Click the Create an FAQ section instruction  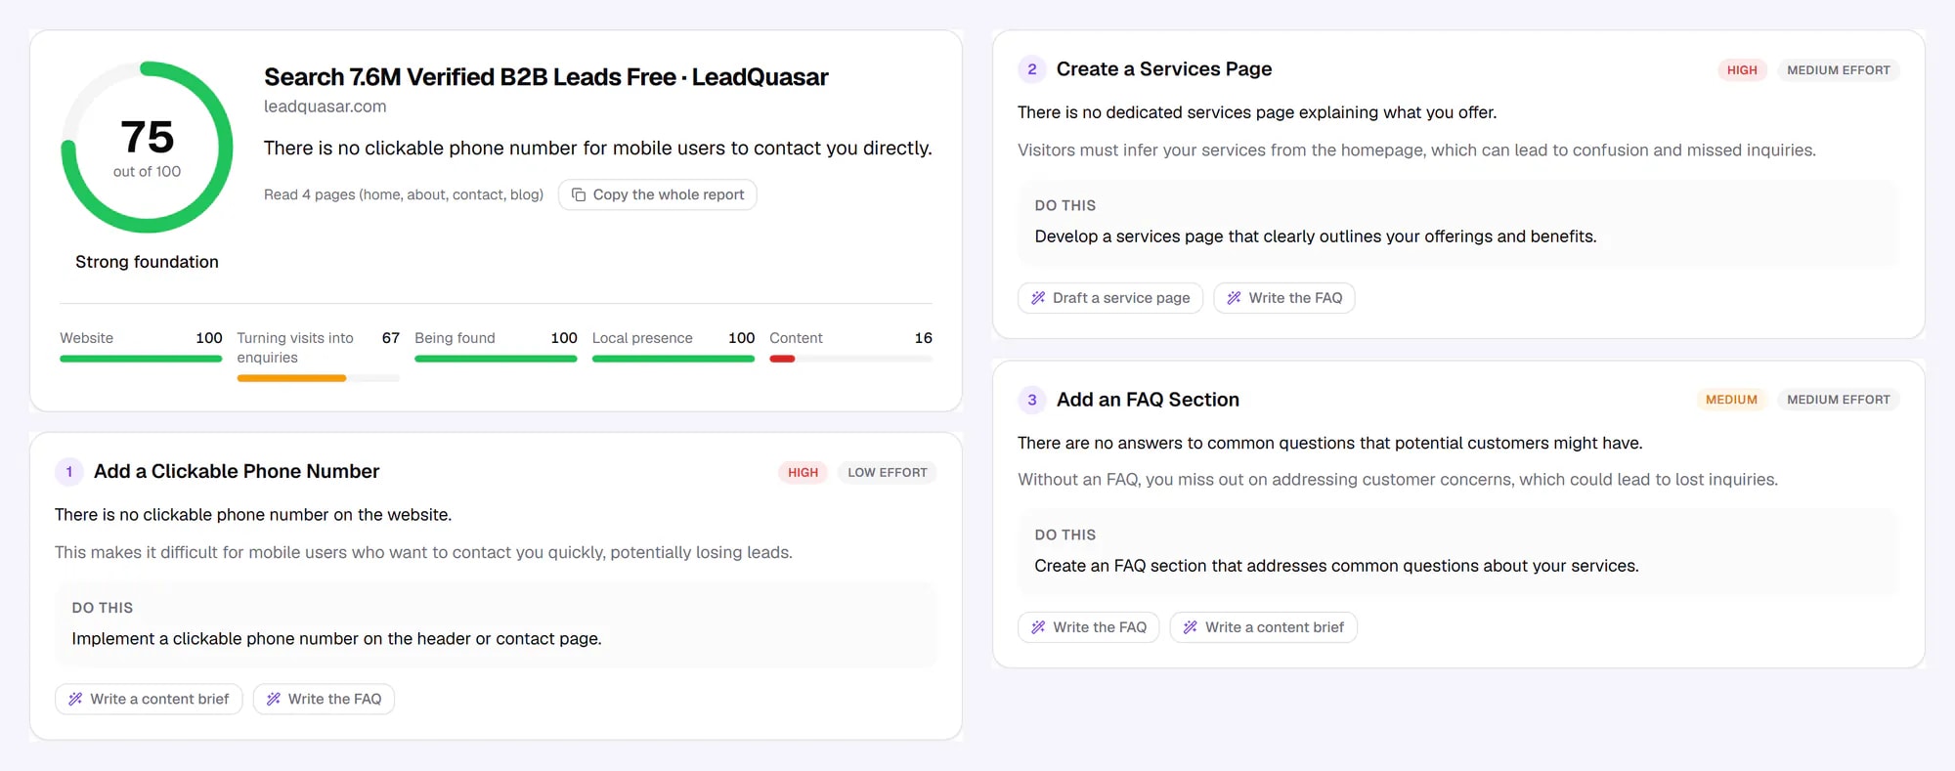pyautogui.click(x=1336, y=566)
